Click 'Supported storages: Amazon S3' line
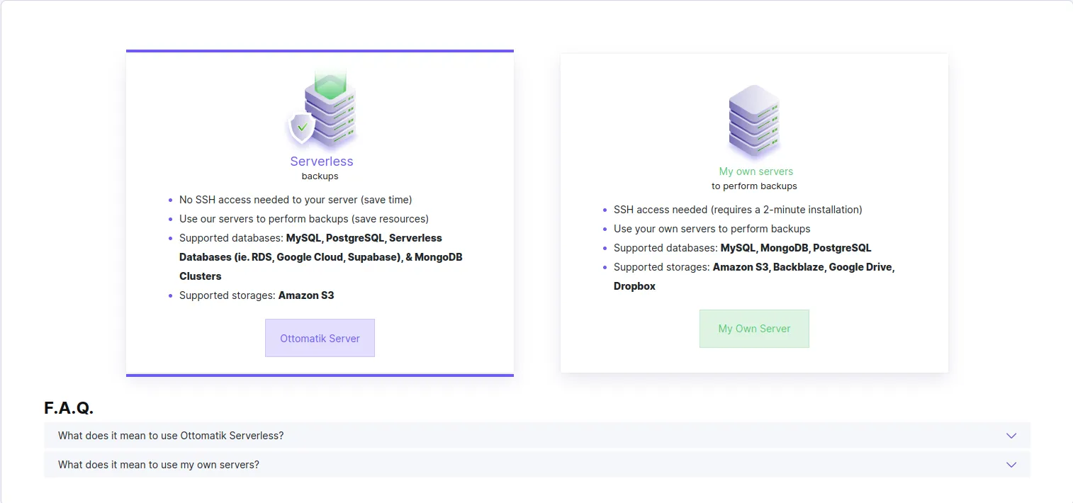 [256, 295]
